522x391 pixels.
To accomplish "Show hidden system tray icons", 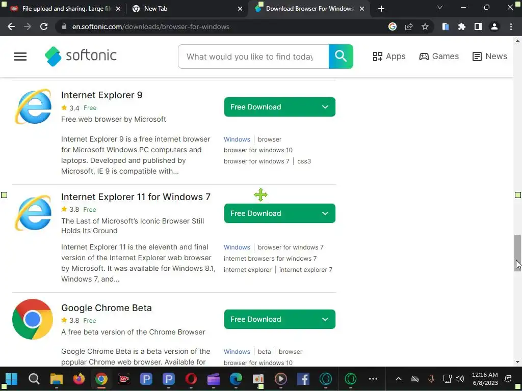I will (x=399, y=379).
